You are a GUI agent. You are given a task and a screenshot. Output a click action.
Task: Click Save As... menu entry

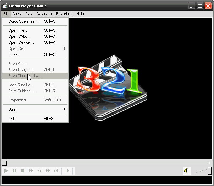[x=35, y=64]
